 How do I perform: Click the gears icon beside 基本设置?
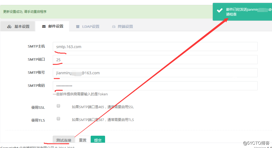click(x=9, y=26)
